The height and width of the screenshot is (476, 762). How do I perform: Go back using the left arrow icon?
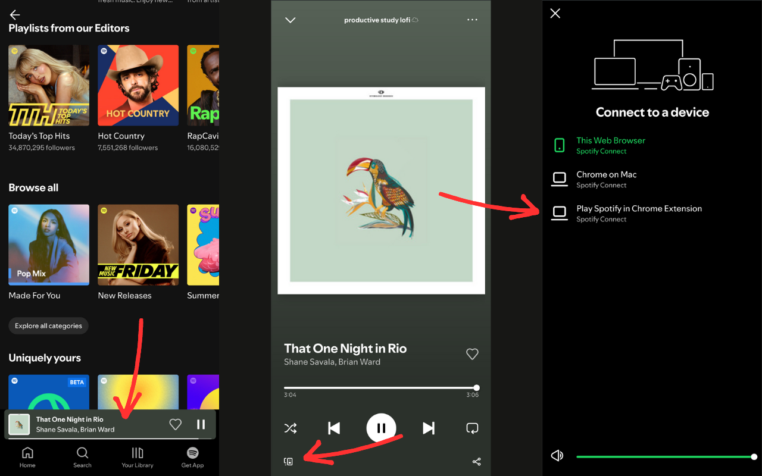[15, 15]
